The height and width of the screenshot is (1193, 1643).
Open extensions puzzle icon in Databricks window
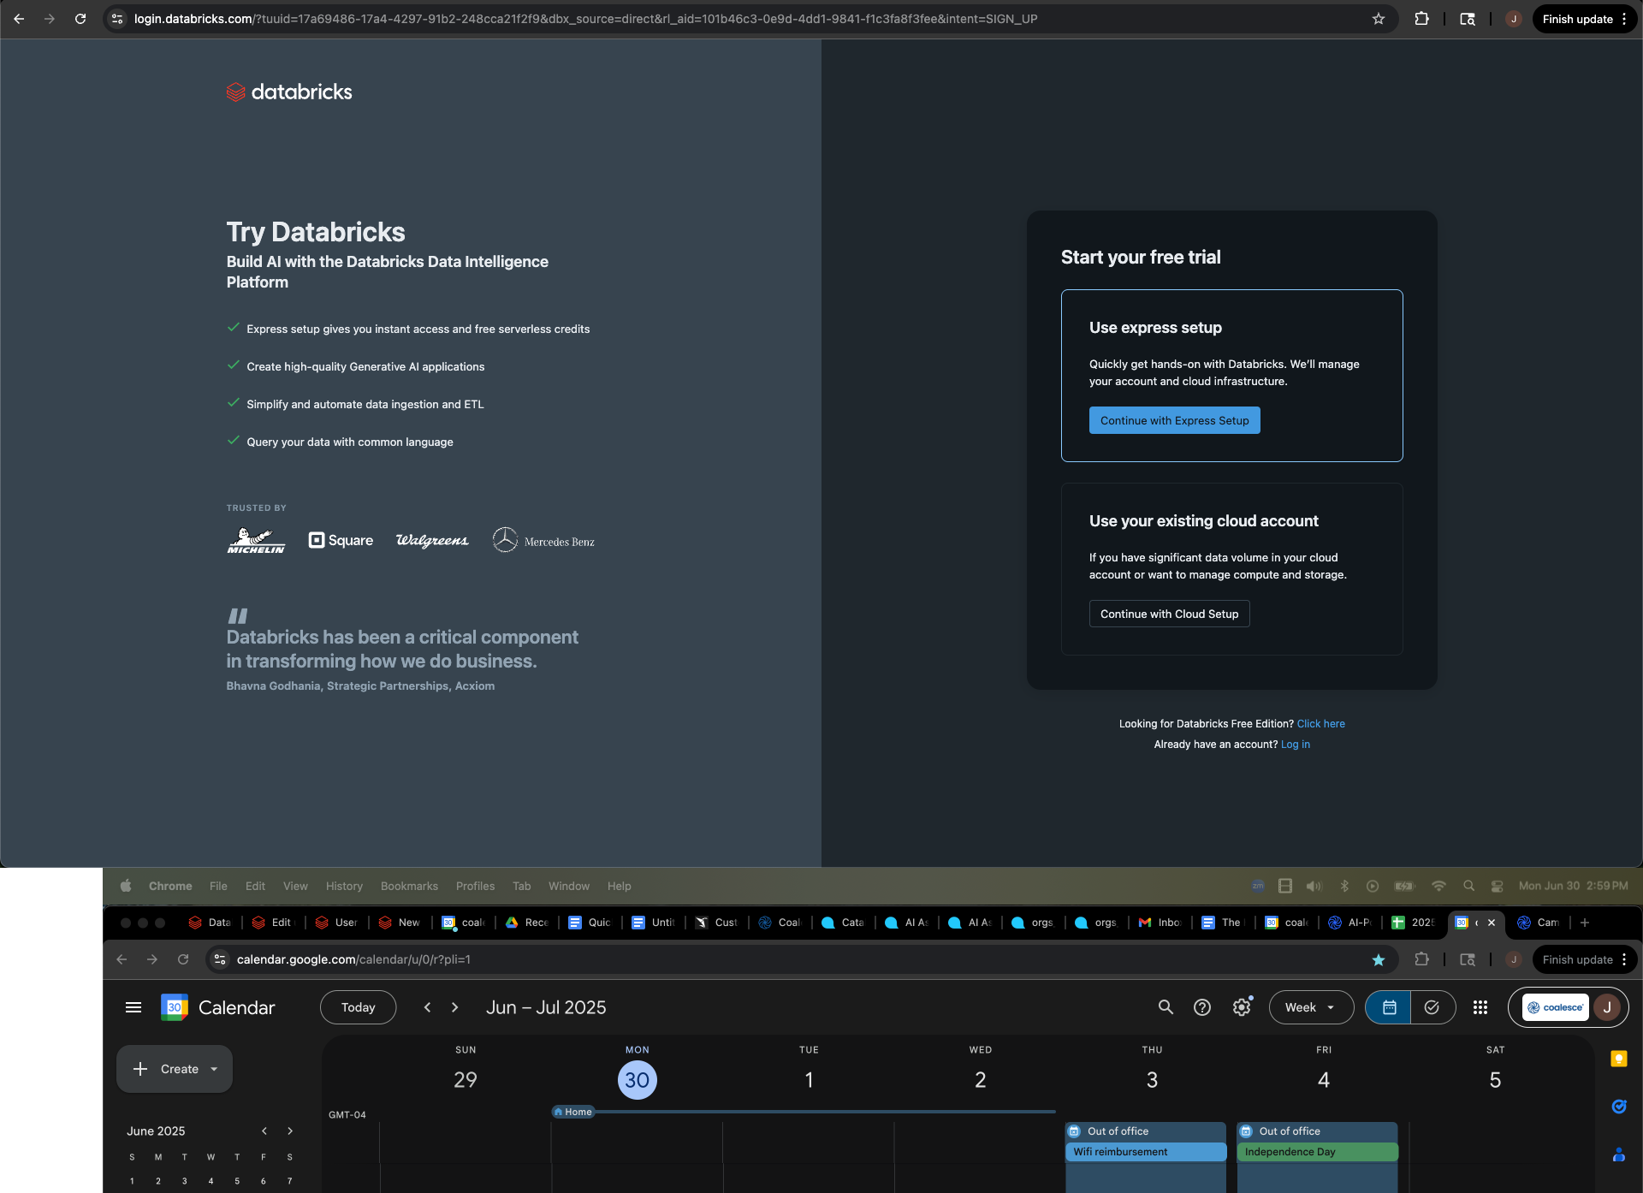[1422, 19]
